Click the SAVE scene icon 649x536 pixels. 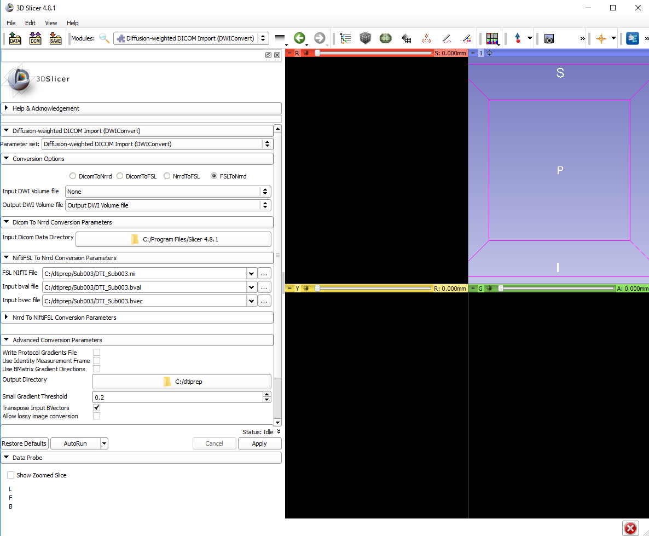(x=55, y=38)
